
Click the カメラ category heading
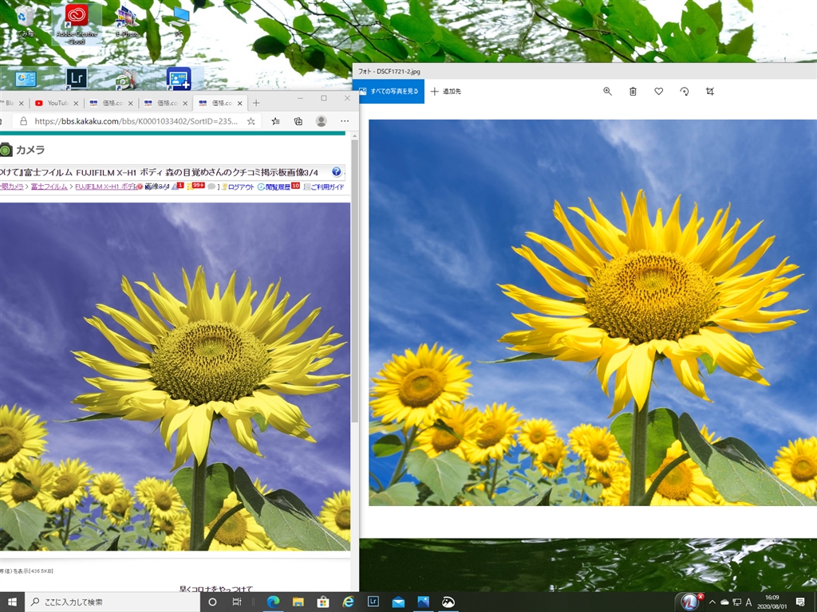(30, 150)
